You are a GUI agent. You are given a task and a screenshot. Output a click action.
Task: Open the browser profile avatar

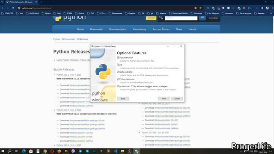click(267, 8)
